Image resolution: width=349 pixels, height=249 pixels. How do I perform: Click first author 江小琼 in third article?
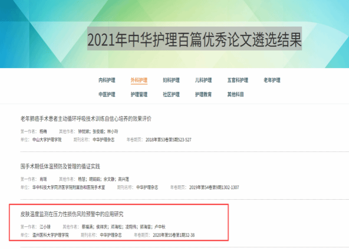point(45,226)
